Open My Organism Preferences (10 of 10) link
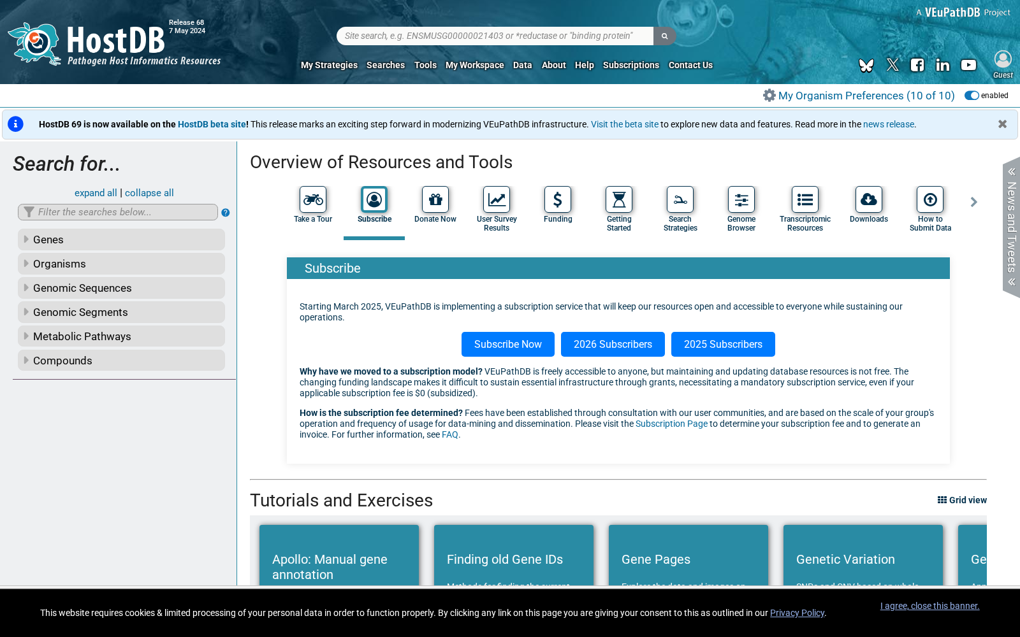Viewport: 1020px width, 637px height. pyautogui.click(x=866, y=96)
